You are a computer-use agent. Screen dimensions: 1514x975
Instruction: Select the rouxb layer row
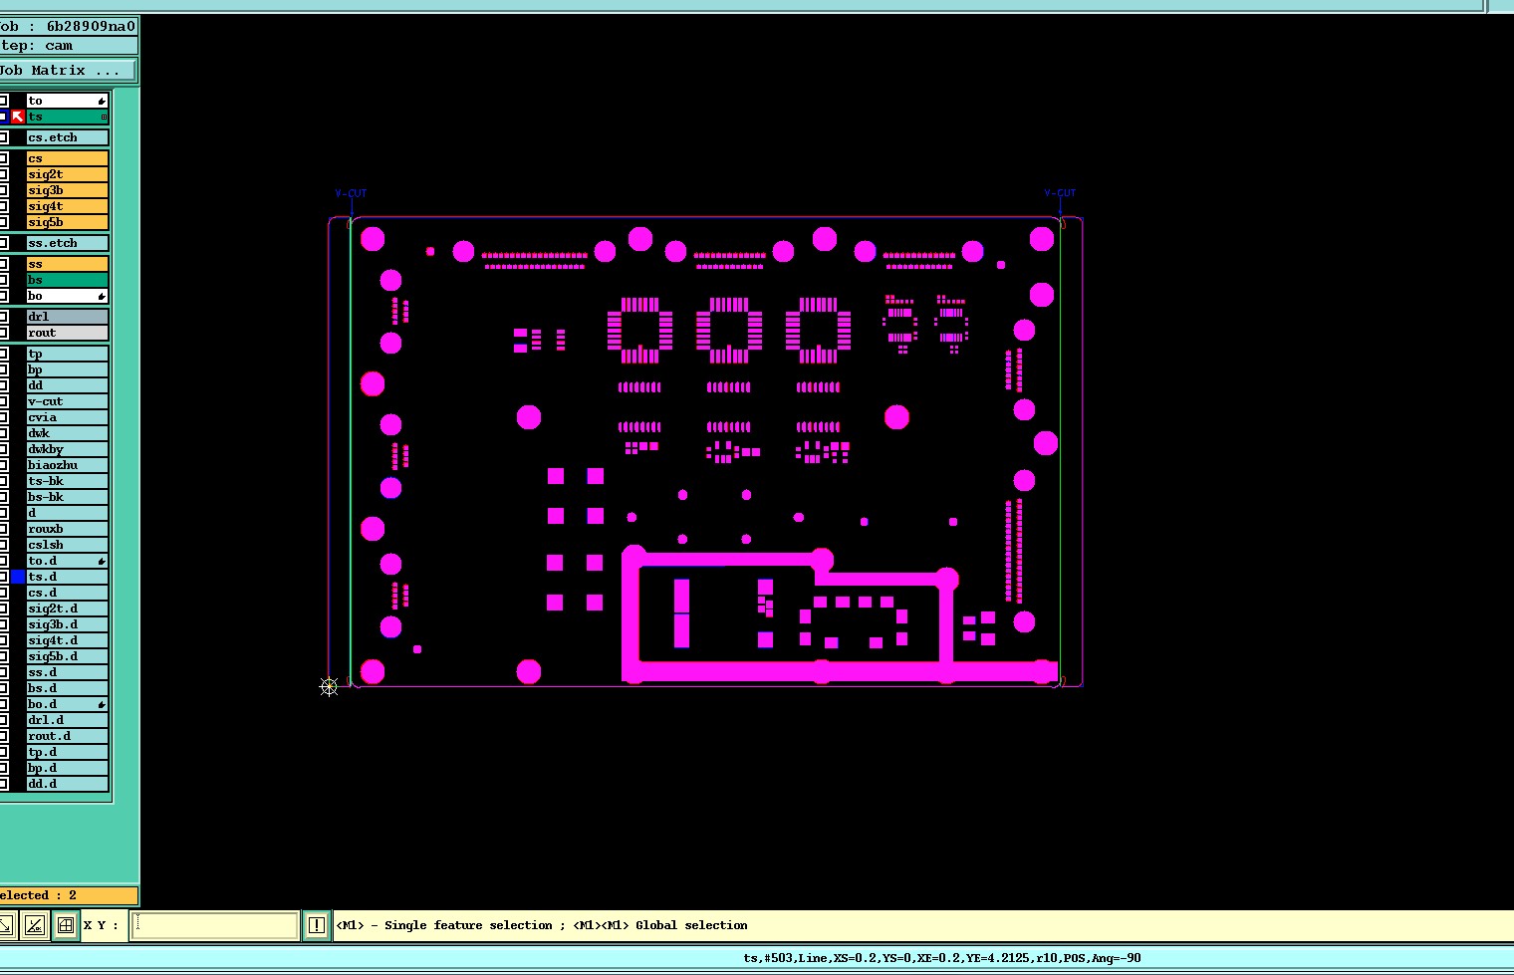click(67, 529)
